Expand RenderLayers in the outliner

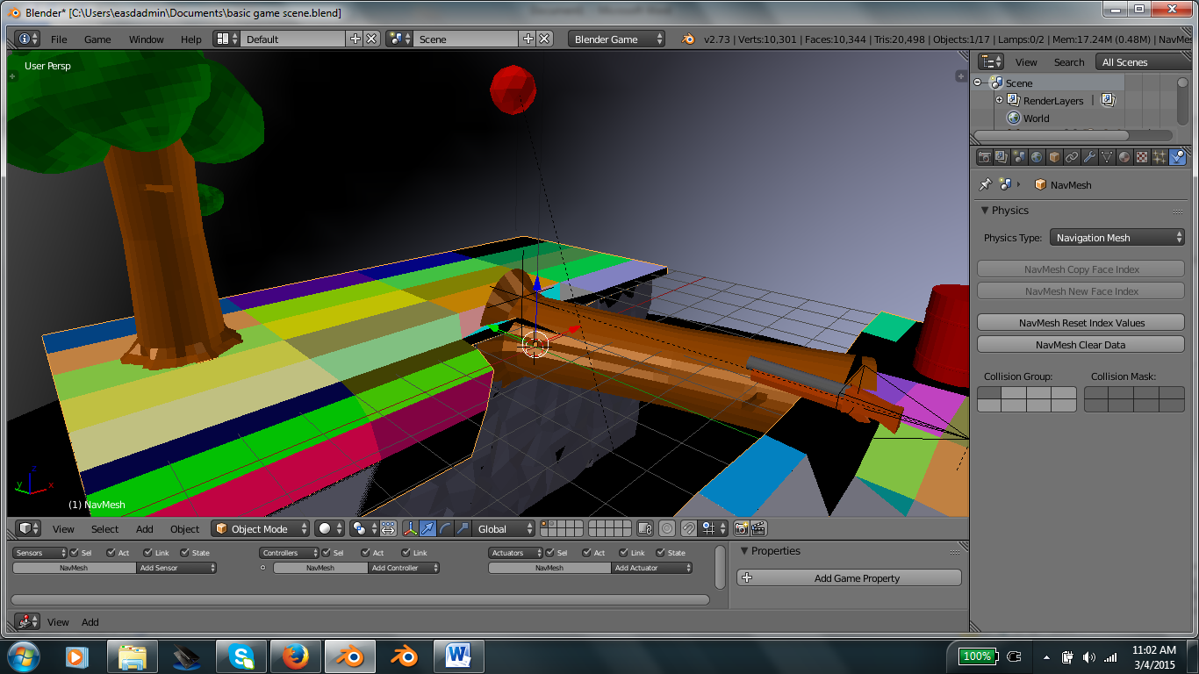[x=999, y=100]
